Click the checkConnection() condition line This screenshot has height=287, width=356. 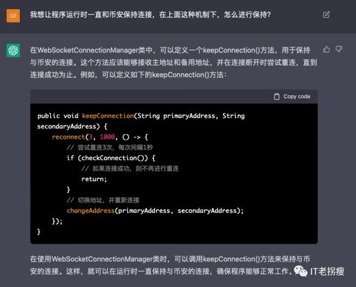pyautogui.click(x=111, y=158)
